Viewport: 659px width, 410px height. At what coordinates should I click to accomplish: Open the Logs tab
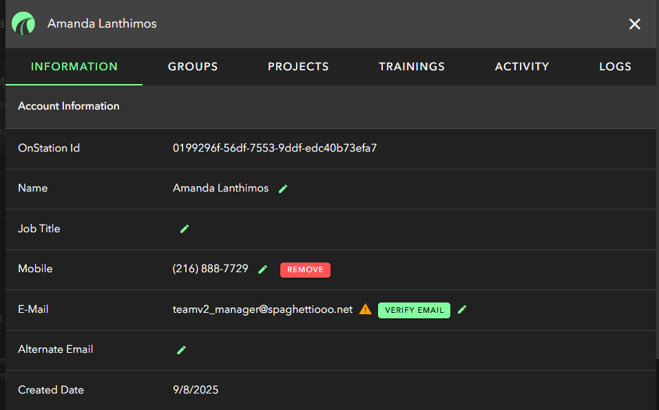(x=615, y=67)
